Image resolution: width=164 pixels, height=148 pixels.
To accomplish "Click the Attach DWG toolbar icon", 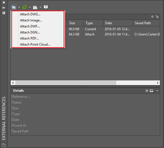I will [x=14, y=7].
